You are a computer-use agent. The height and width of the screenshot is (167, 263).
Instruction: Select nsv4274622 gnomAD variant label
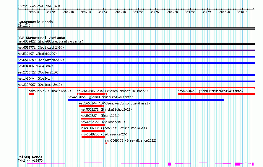point(210,91)
